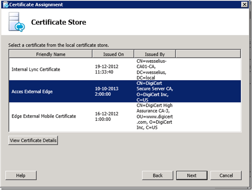The width and height of the screenshot is (252, 190).
Task: Click the 16-12-2012 issued date cell
Action: 107,116
